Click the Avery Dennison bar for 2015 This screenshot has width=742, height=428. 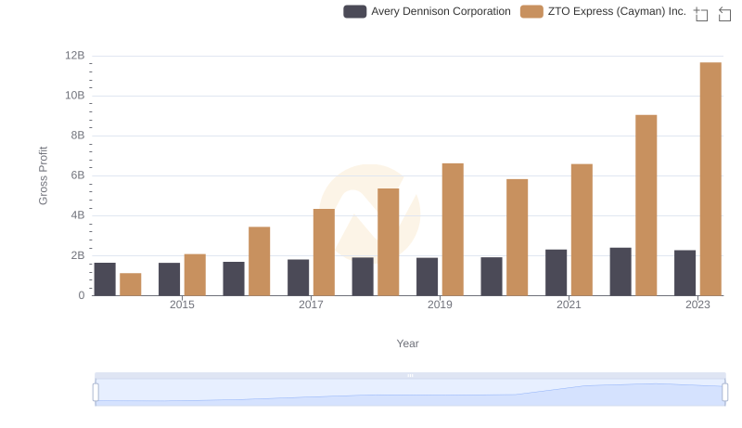pos(170,279)
